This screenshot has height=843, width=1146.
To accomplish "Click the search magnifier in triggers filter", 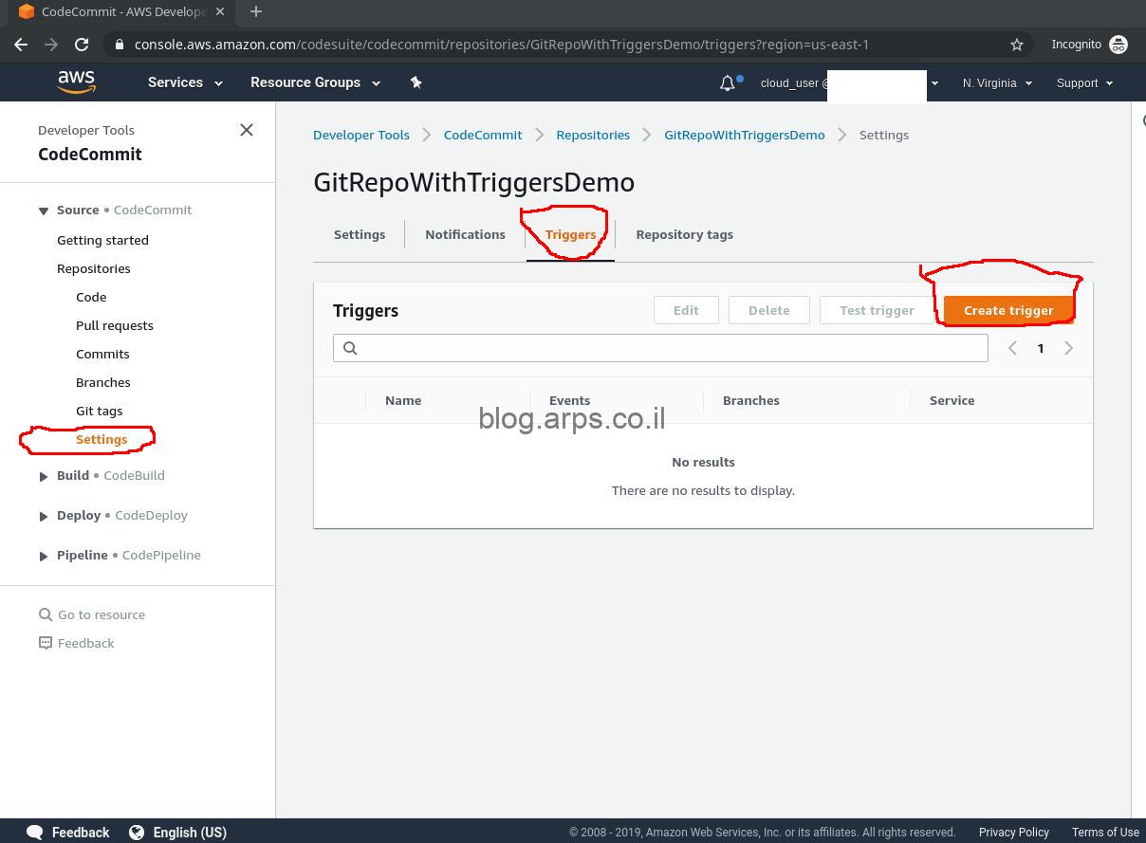I will click(x=350, y=348).
